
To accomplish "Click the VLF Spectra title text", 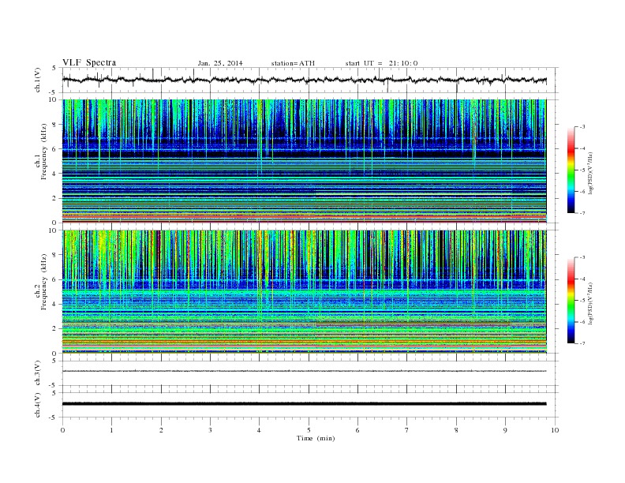I will (x=89, y=62).
